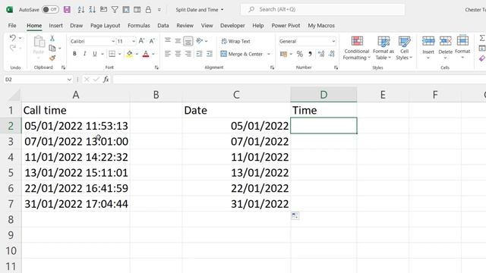Toggle Wrap Text

click(x=235, y=41)
